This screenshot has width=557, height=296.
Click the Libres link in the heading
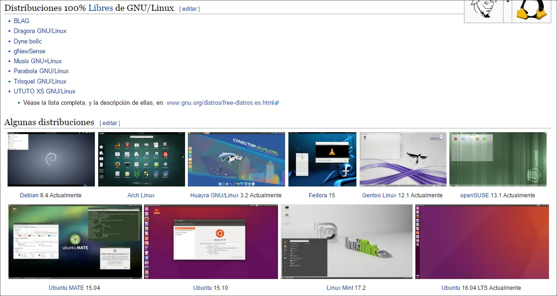pos(101,8)
